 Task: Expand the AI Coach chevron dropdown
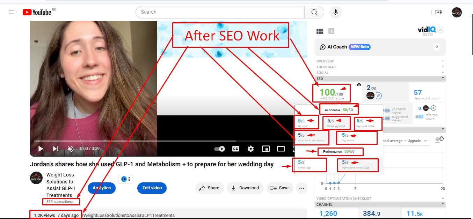click(436, 47)
